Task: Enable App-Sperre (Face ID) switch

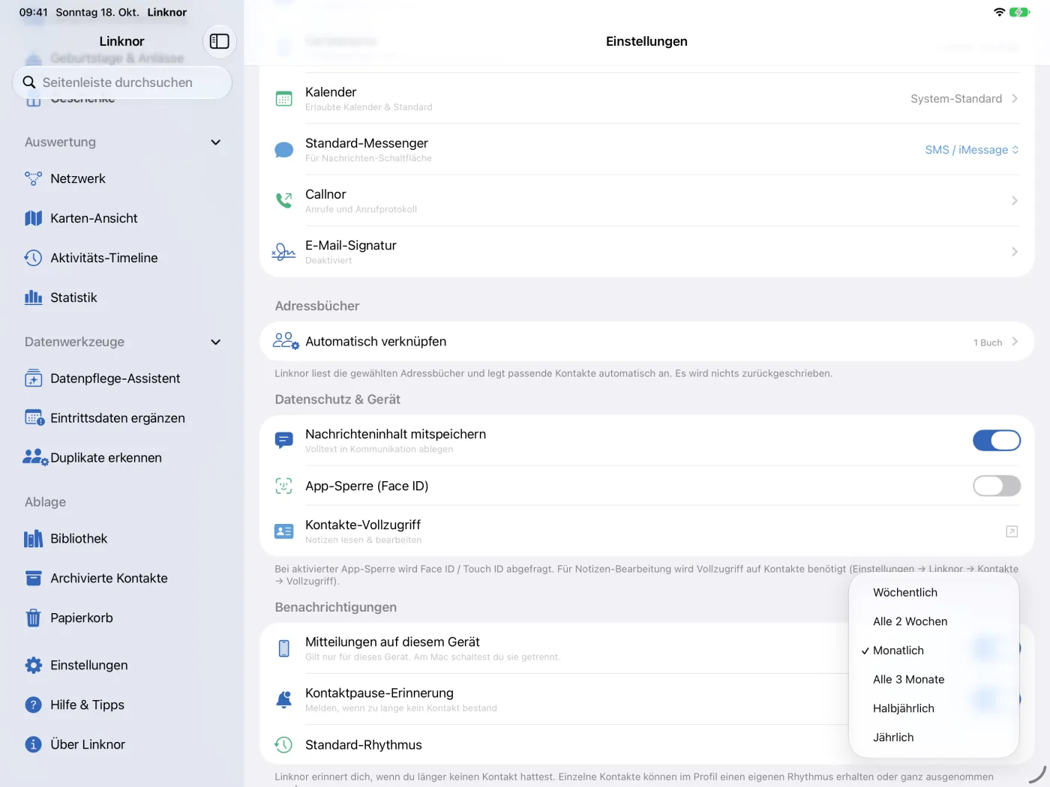Action: [x=996, y=486]
